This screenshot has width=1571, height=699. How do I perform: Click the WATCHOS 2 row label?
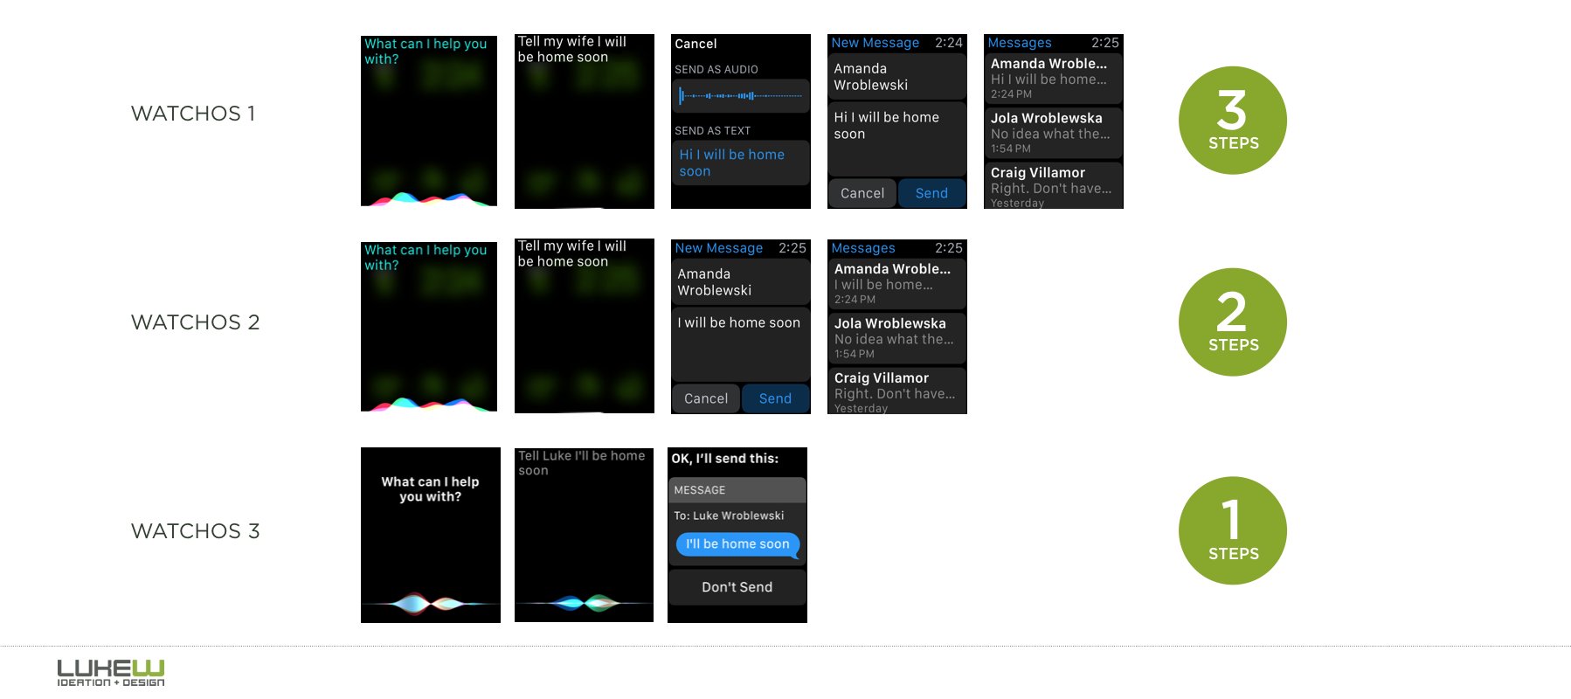196,322
